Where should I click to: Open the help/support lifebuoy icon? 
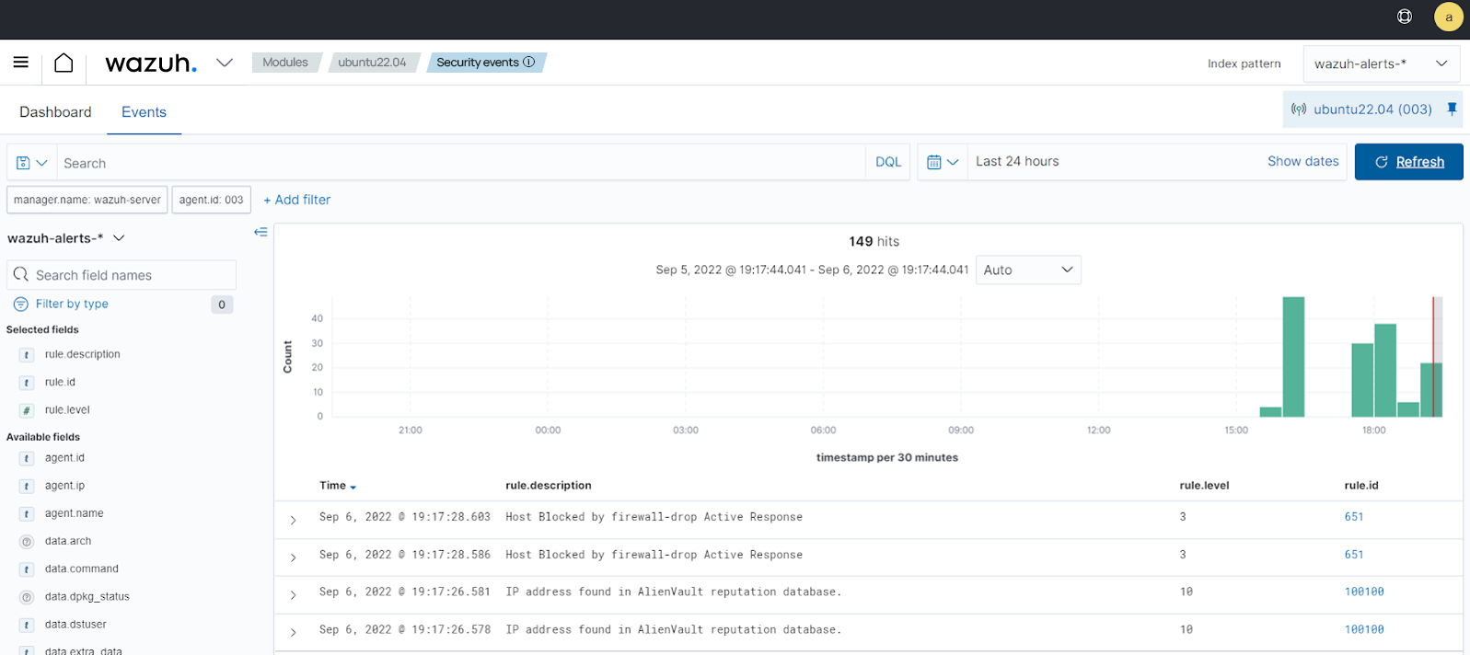(x=1405, y=16)
